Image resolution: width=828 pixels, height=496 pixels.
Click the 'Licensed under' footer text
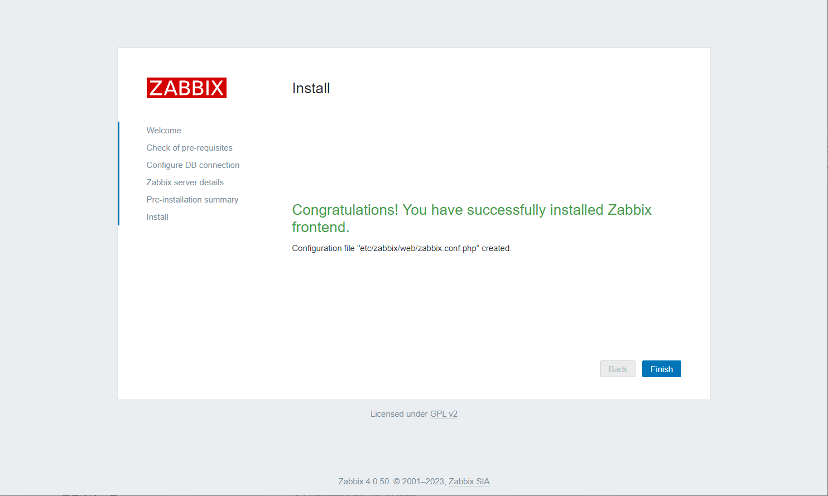(399, 414)
